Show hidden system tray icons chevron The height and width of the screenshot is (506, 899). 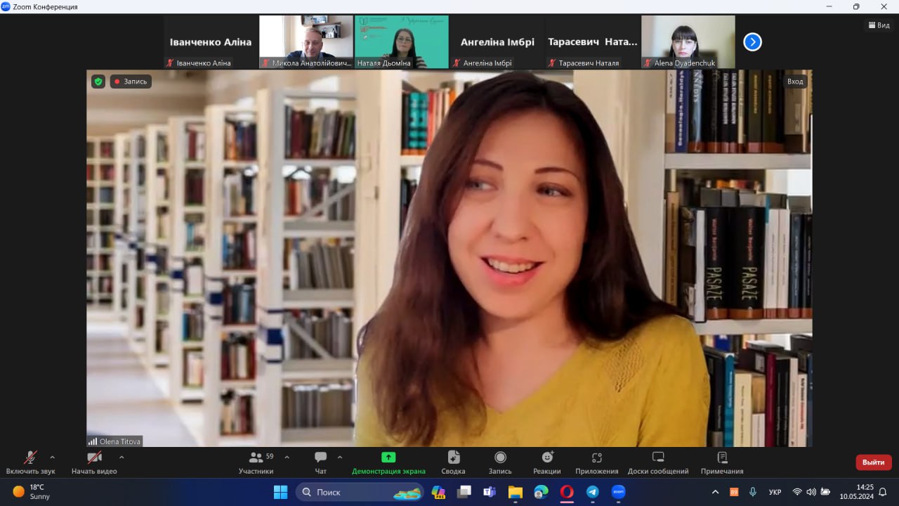pyautogui.click(x=715, y=492)
